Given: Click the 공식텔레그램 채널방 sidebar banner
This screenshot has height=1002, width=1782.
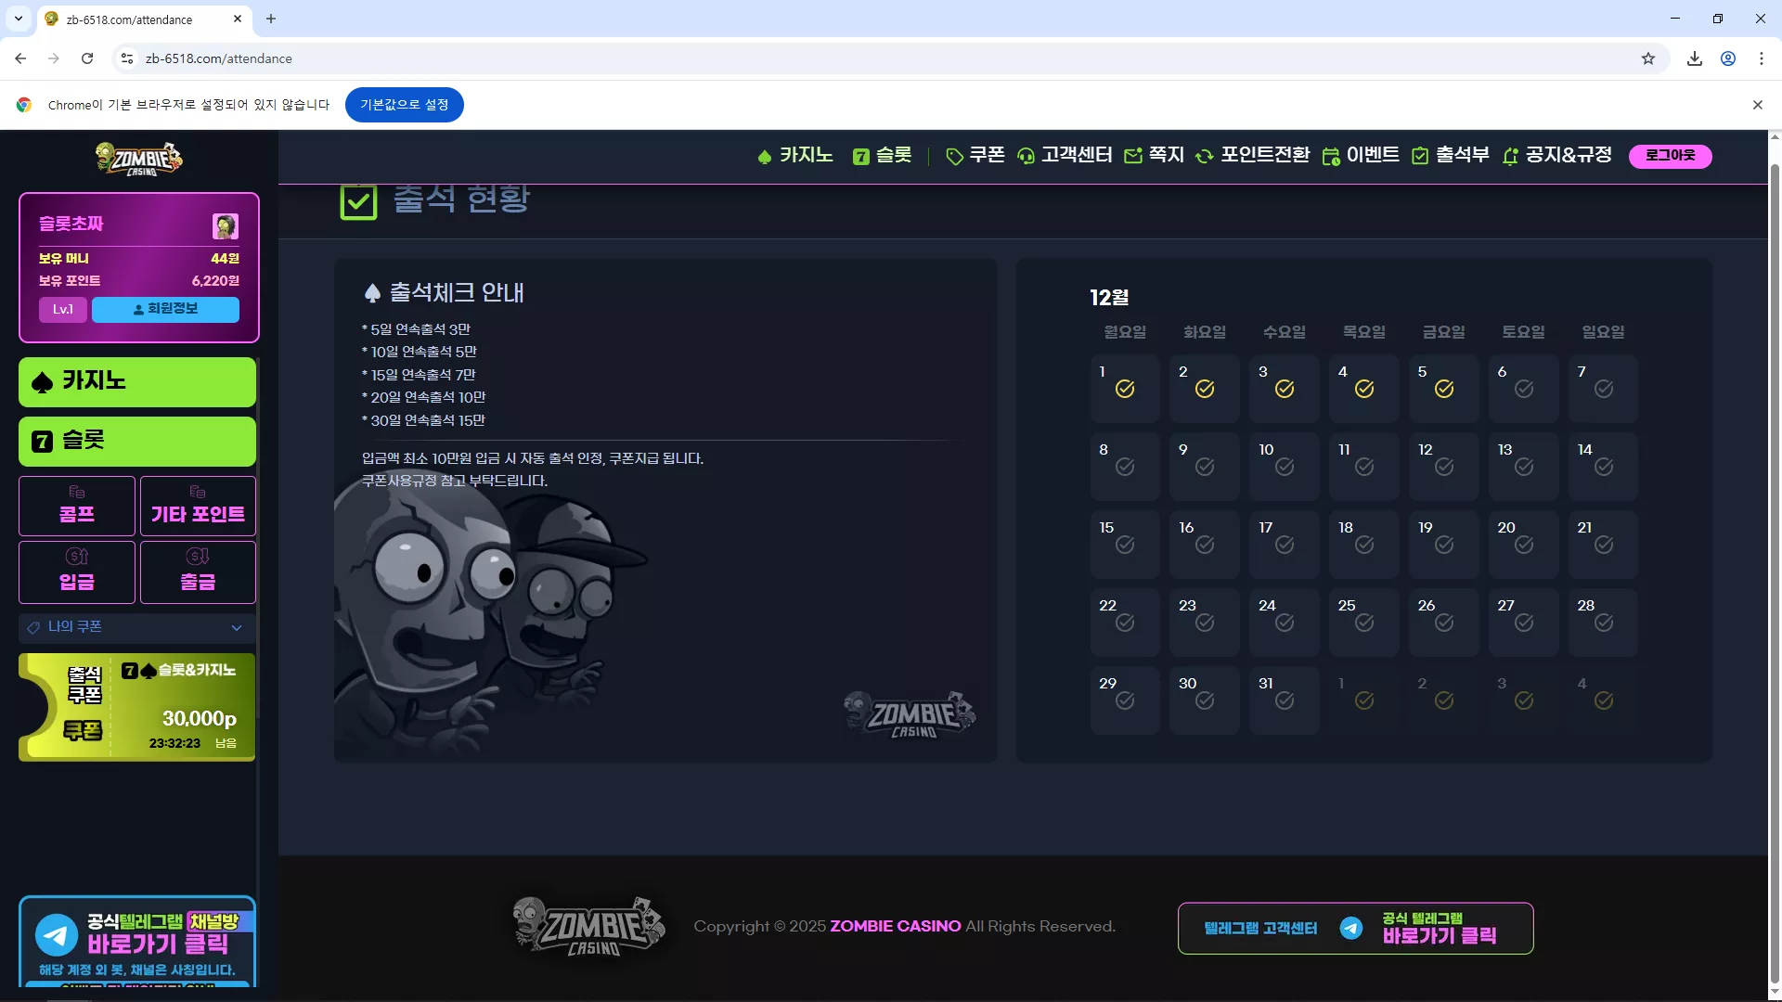Looking at the screenshot, I should (137, 941).
